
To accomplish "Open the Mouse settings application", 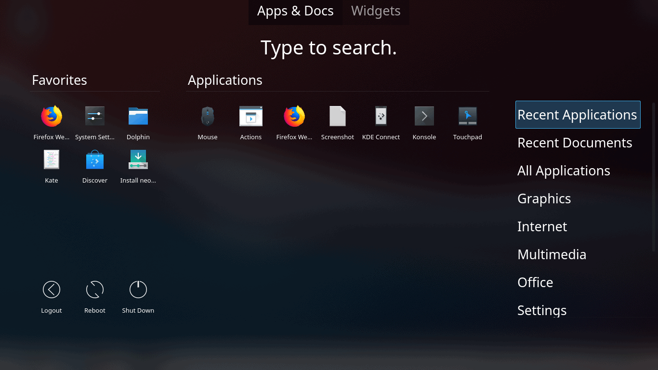I will pyautogui.click(x=208, y=117).
